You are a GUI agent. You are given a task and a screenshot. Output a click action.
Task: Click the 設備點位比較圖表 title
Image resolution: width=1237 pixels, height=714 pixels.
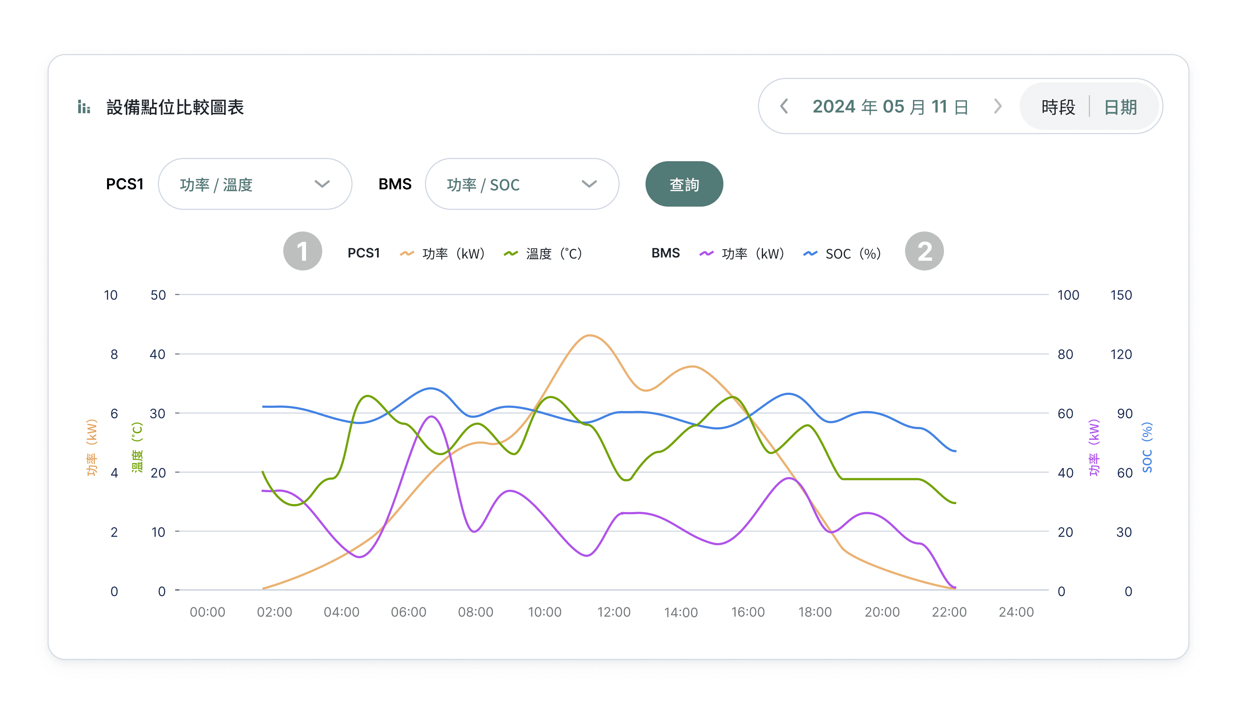point(175,107)
